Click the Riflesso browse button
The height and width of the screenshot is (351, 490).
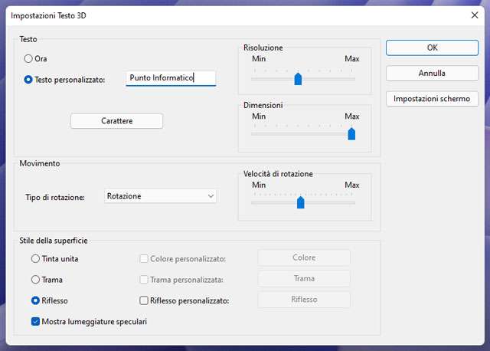tap(303, 300)
